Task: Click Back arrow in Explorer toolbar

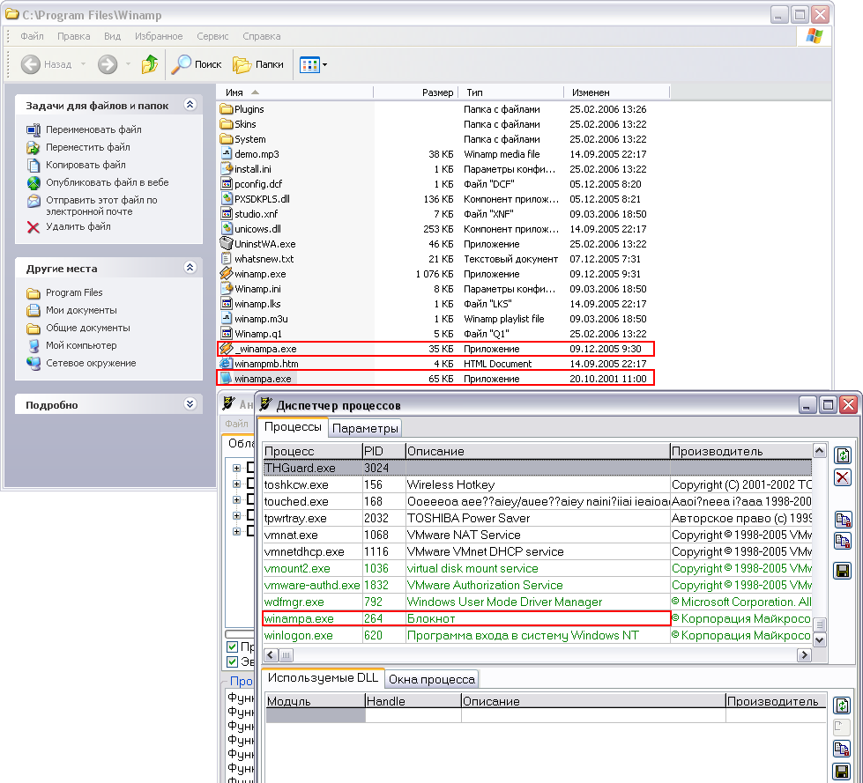Action: click(31, 64)
